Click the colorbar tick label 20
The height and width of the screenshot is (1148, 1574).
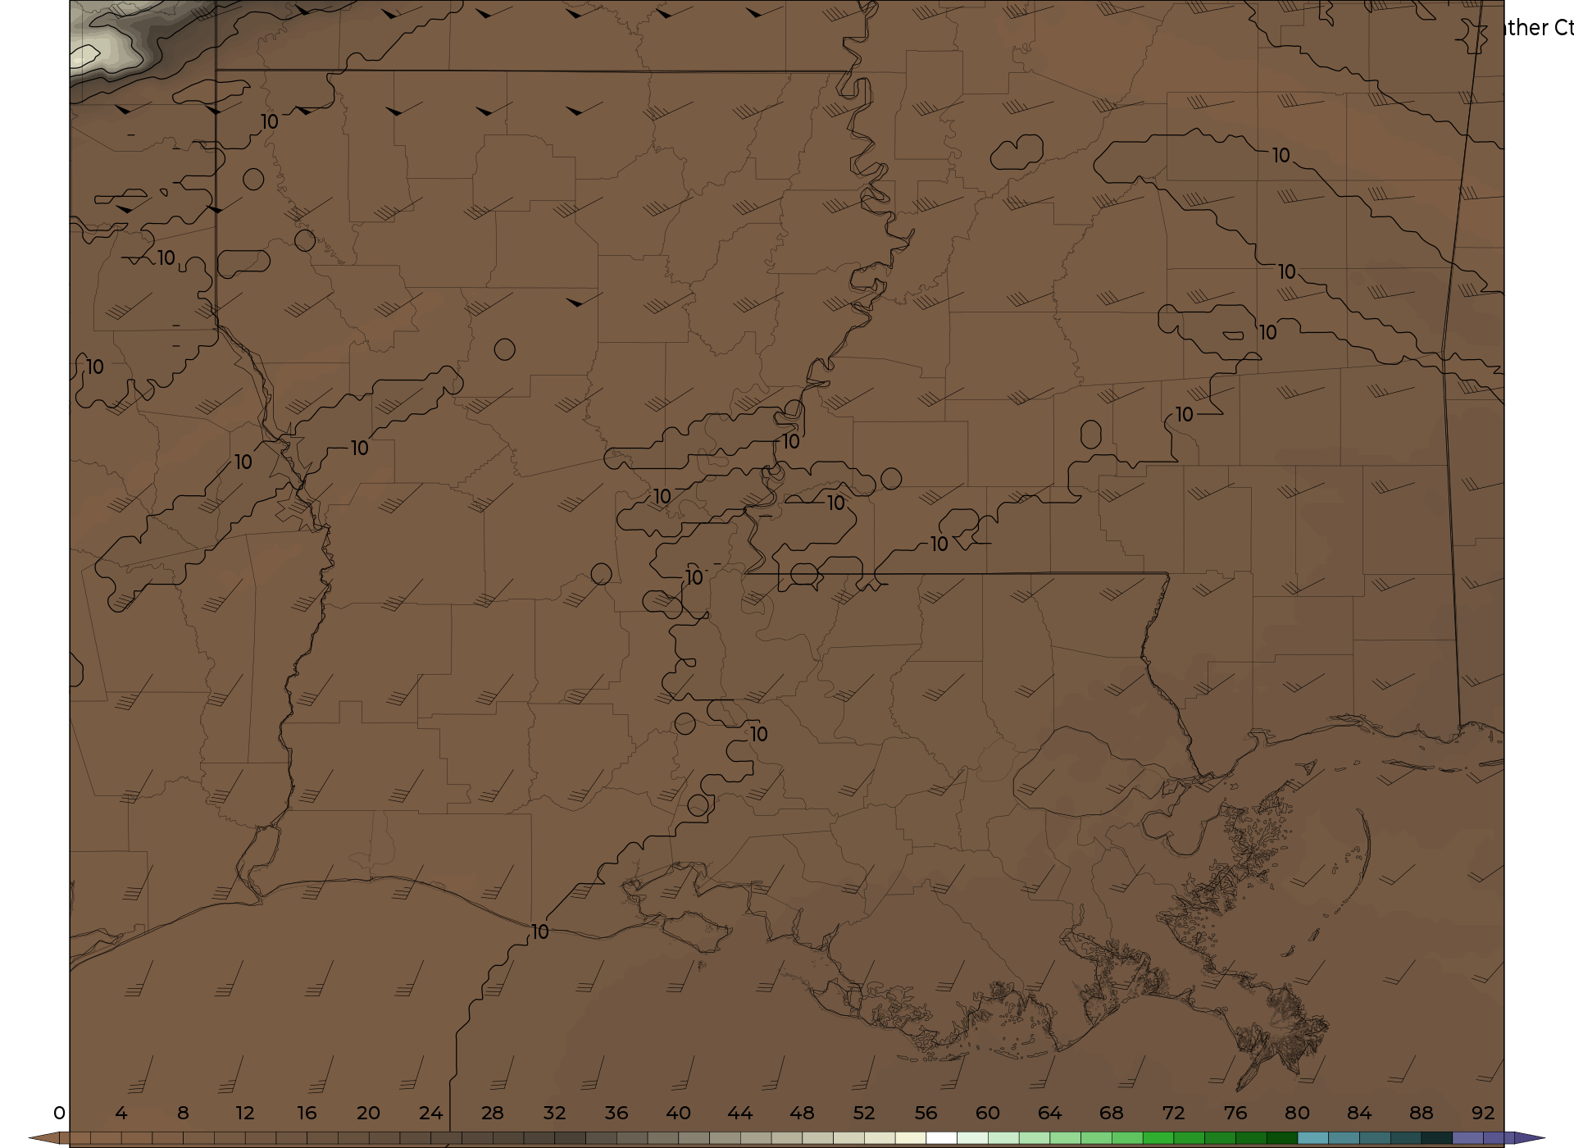[x=369, y=1113]
